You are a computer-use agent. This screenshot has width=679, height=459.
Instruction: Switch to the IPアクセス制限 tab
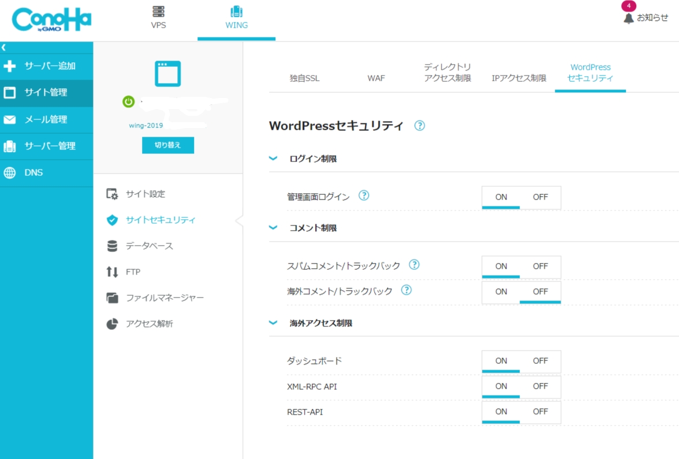tap(518, 78)
